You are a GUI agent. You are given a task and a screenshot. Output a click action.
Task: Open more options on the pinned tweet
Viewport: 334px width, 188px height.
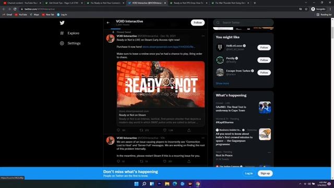click(203, 36)
